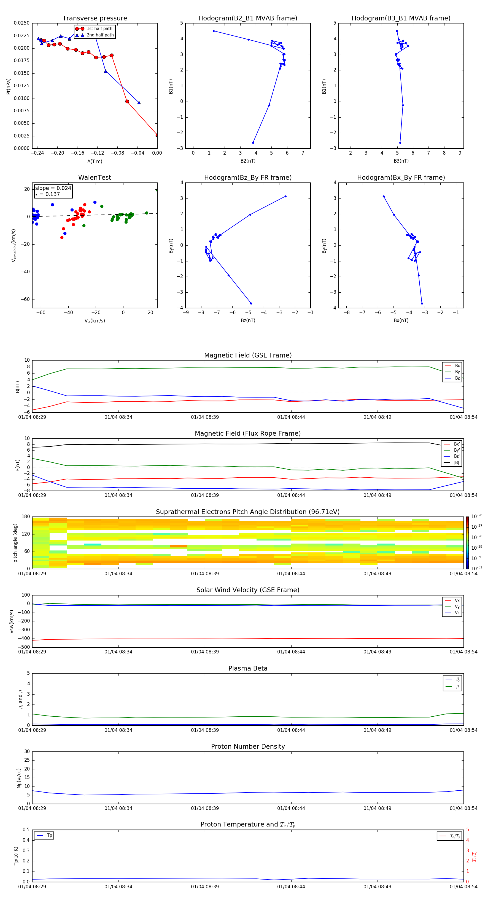Image resolution: width=496 pixels, height=911 pixels.
Task: Click 'pitch angle (deg)' y-axis label
Action: click(x=15, y=543)
